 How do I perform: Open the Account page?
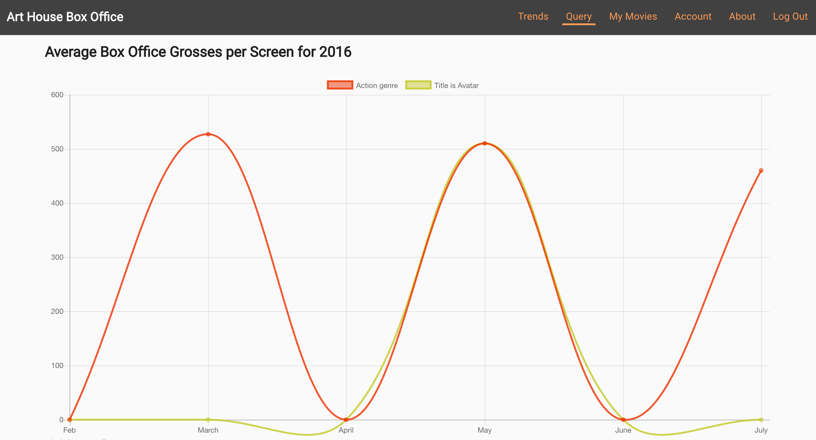(693, 16)
